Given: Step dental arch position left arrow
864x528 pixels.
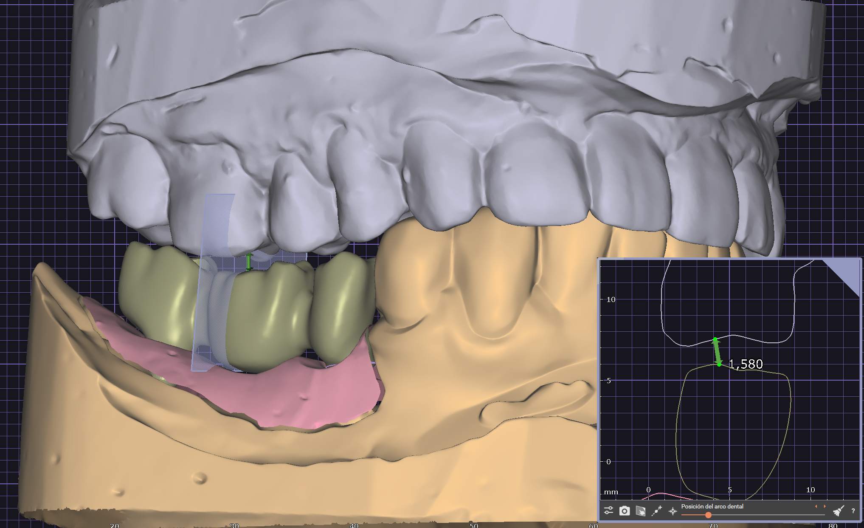Looking at the screenshot, I should (816, 506).
